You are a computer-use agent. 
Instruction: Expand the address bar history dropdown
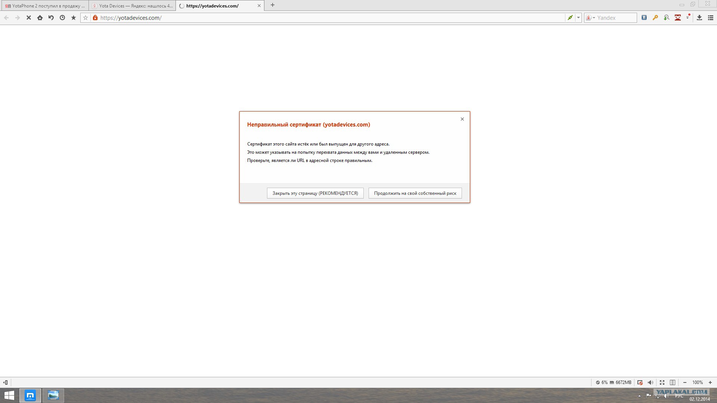[x=578, y=18]
